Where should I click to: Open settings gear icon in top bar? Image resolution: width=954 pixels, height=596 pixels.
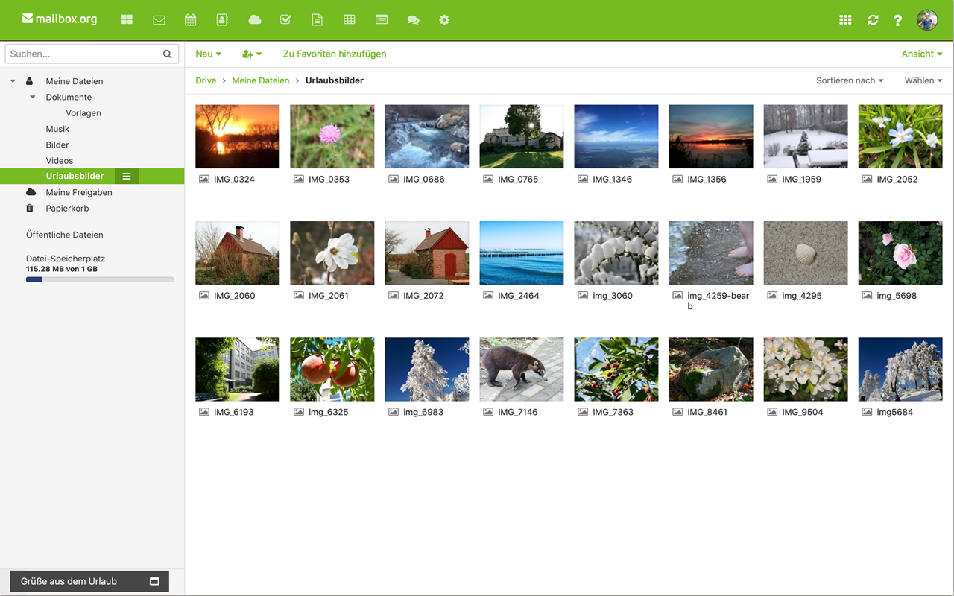click(444, 19)
